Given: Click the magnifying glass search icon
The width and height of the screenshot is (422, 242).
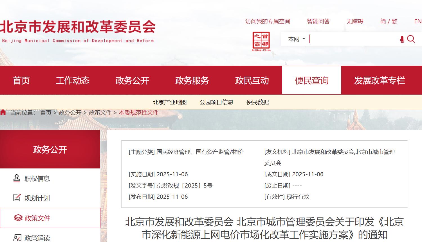Looking at the screenshot, I should pos(411,39).
